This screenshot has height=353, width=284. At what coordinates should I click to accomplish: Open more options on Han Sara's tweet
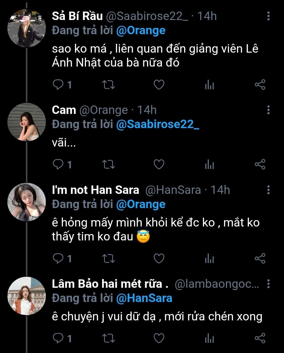(x=268, y=190)
